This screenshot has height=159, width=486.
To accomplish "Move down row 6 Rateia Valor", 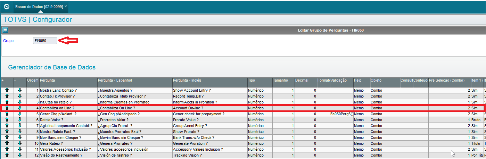I will pyautogui.click(x=20, y=120).
